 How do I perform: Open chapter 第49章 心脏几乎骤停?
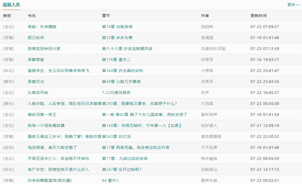point(121,82)
